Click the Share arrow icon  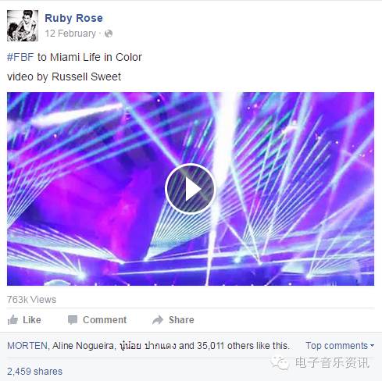click(x=158, y=320)
